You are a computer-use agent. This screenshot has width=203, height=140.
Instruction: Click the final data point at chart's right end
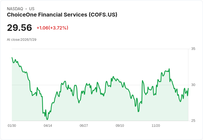point(188,88)
